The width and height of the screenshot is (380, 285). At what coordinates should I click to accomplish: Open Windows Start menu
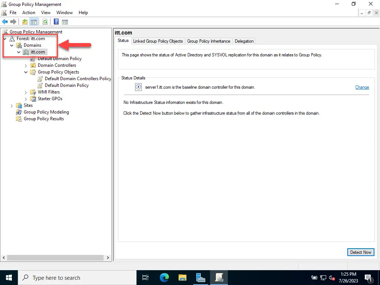pos(9,278)
